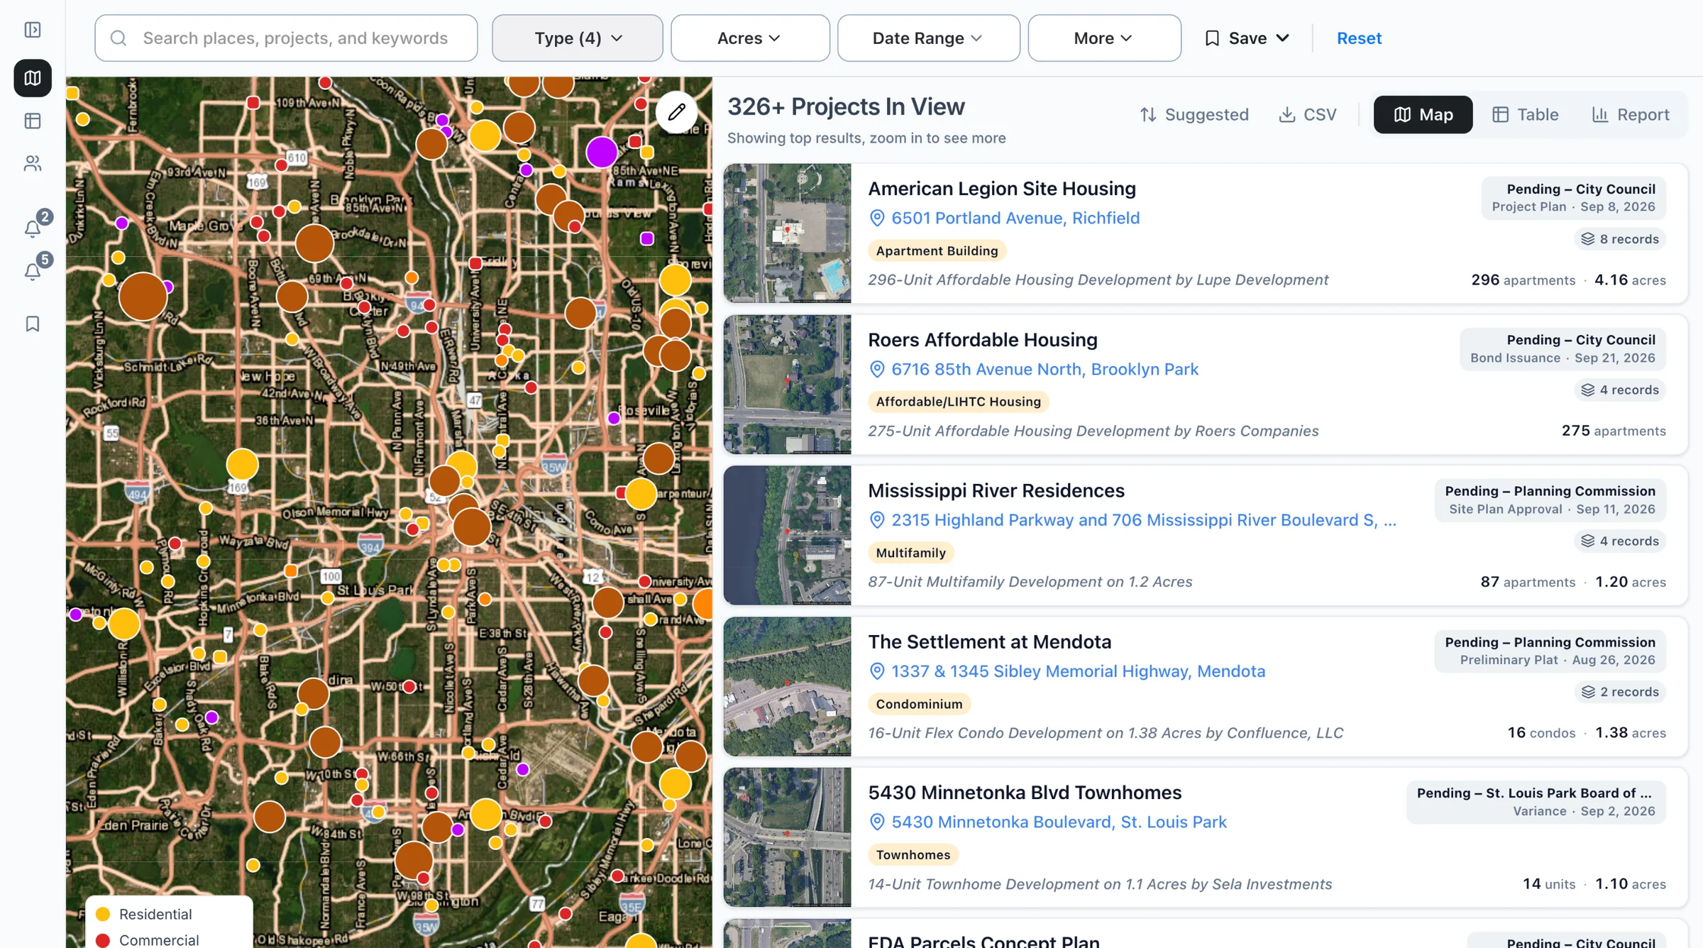
Task: Click location pin for 6716 85th Avenue North
Action: (877, 369)
